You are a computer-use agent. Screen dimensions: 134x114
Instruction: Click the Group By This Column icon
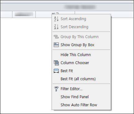click(56, 37)
